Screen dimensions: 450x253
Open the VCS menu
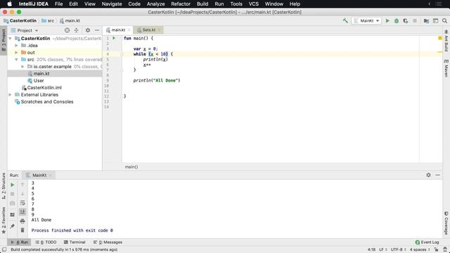(253, 4)
